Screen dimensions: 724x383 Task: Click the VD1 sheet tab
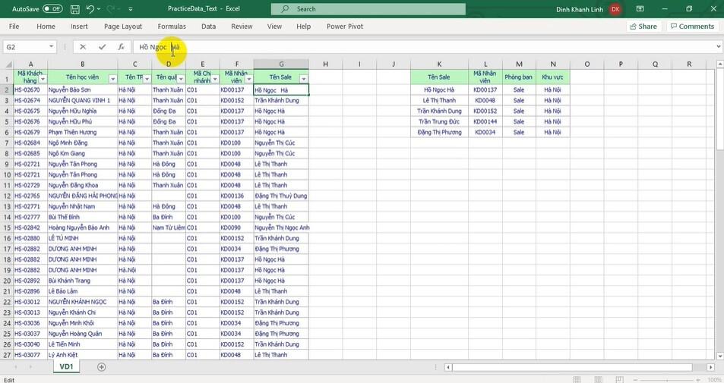pyautogui.click(x=67, y=367)
